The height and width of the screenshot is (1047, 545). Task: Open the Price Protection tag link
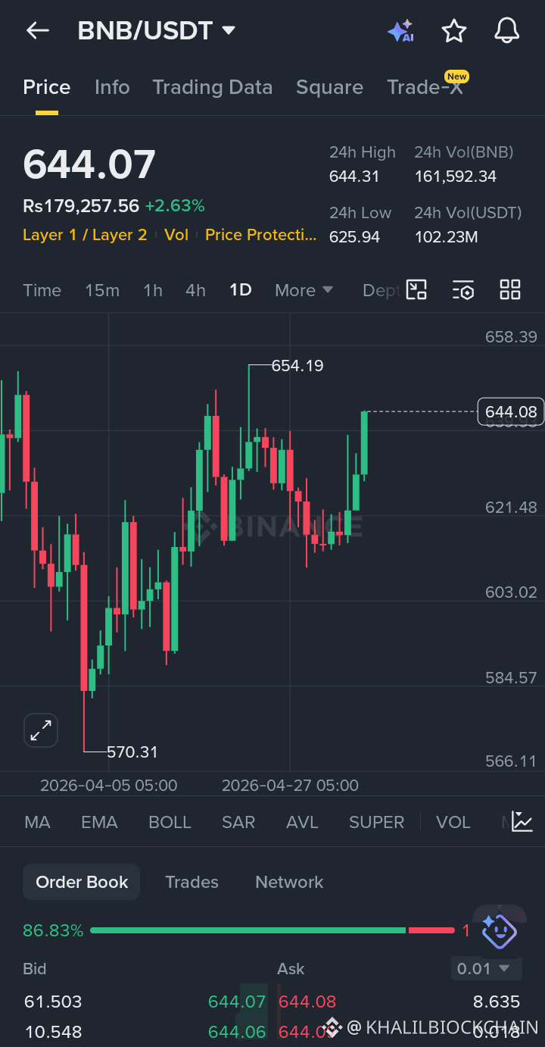click(261, 235)
